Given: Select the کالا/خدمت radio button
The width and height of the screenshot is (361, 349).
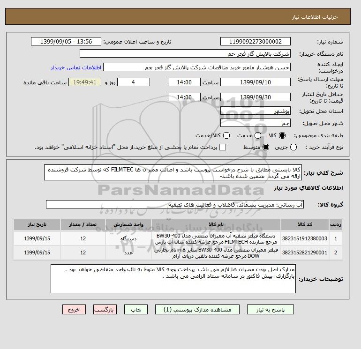Looking at the screenshot, I should (226, 135).
